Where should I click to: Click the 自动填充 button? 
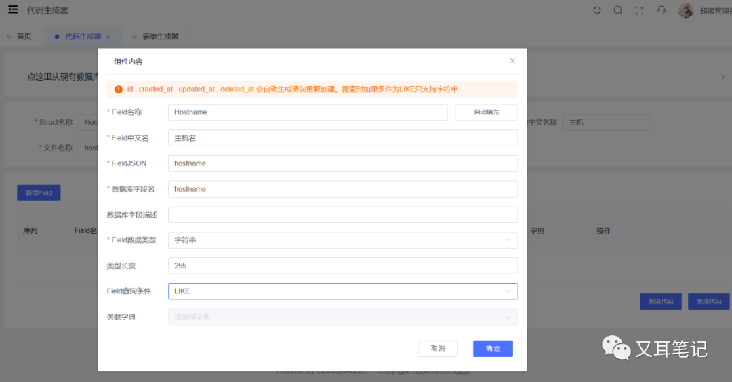pos(486,112)
